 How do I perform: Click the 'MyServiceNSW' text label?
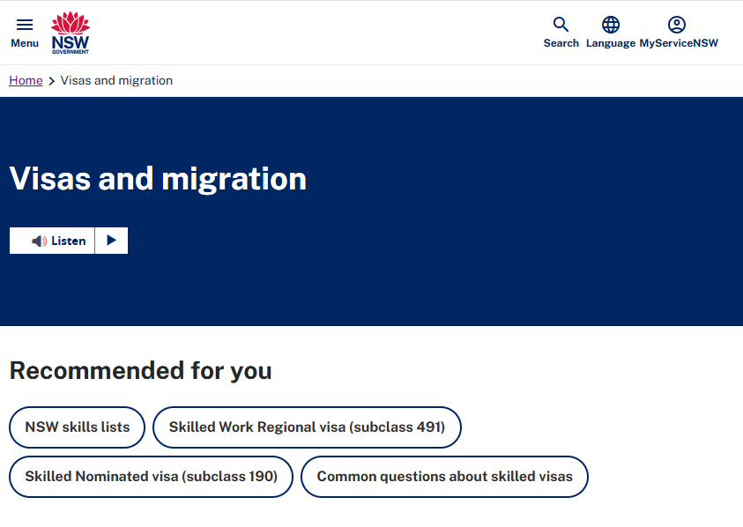tap(679, 43)
